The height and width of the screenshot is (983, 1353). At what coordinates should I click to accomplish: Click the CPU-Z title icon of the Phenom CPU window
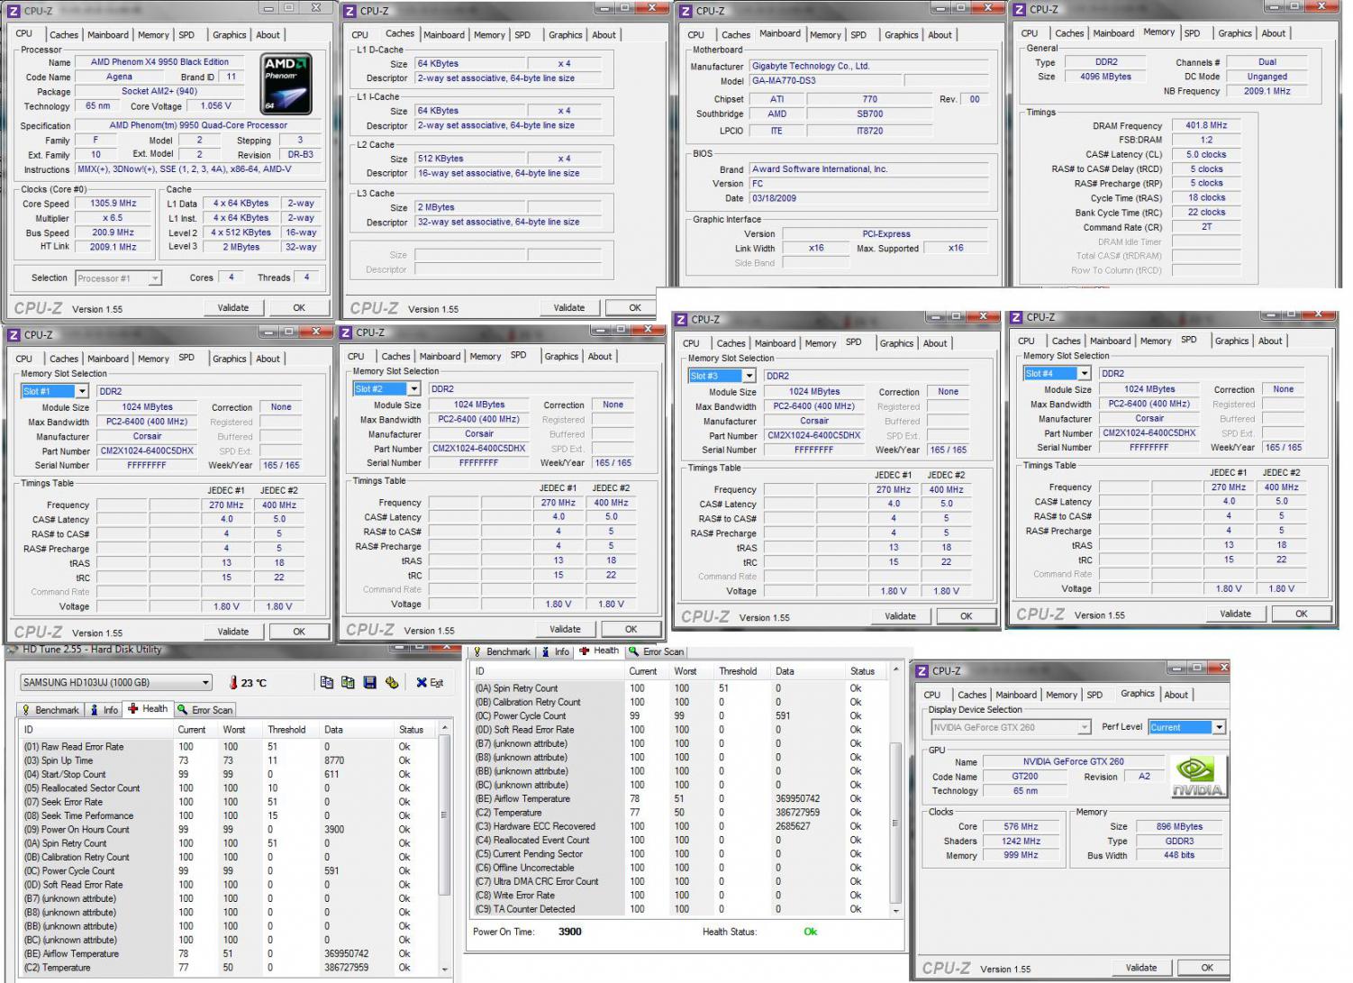pos(14,11)
